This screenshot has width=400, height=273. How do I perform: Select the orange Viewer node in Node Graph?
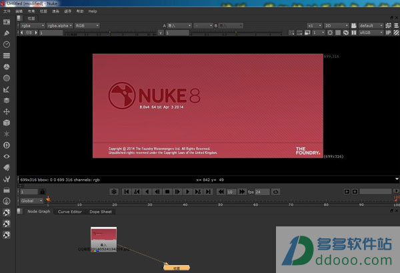click(177, 268)
